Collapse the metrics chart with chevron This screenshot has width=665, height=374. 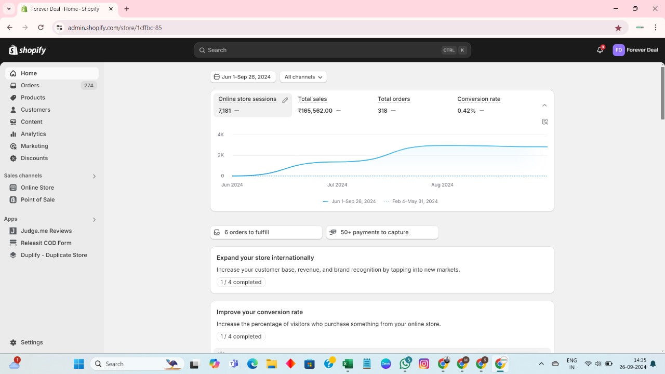(x=544, y=105)
